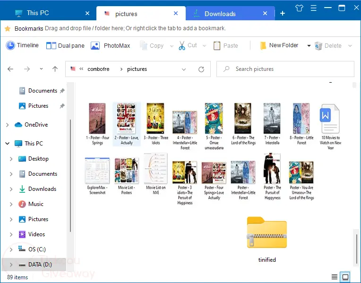Click the sidebar vertical scrollbar
Viewport: 361px width, 283px height.
[x=70, y=175]
